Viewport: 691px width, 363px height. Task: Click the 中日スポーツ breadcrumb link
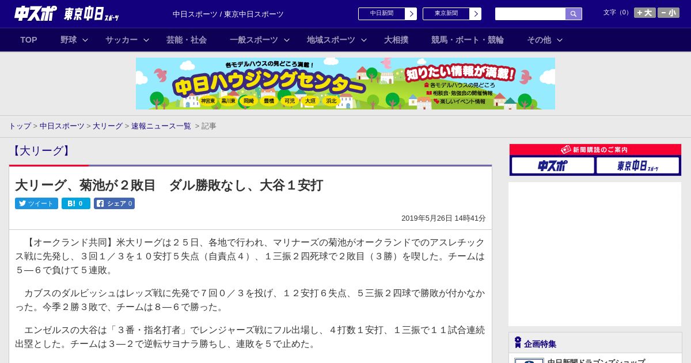(x=62, y=126)
